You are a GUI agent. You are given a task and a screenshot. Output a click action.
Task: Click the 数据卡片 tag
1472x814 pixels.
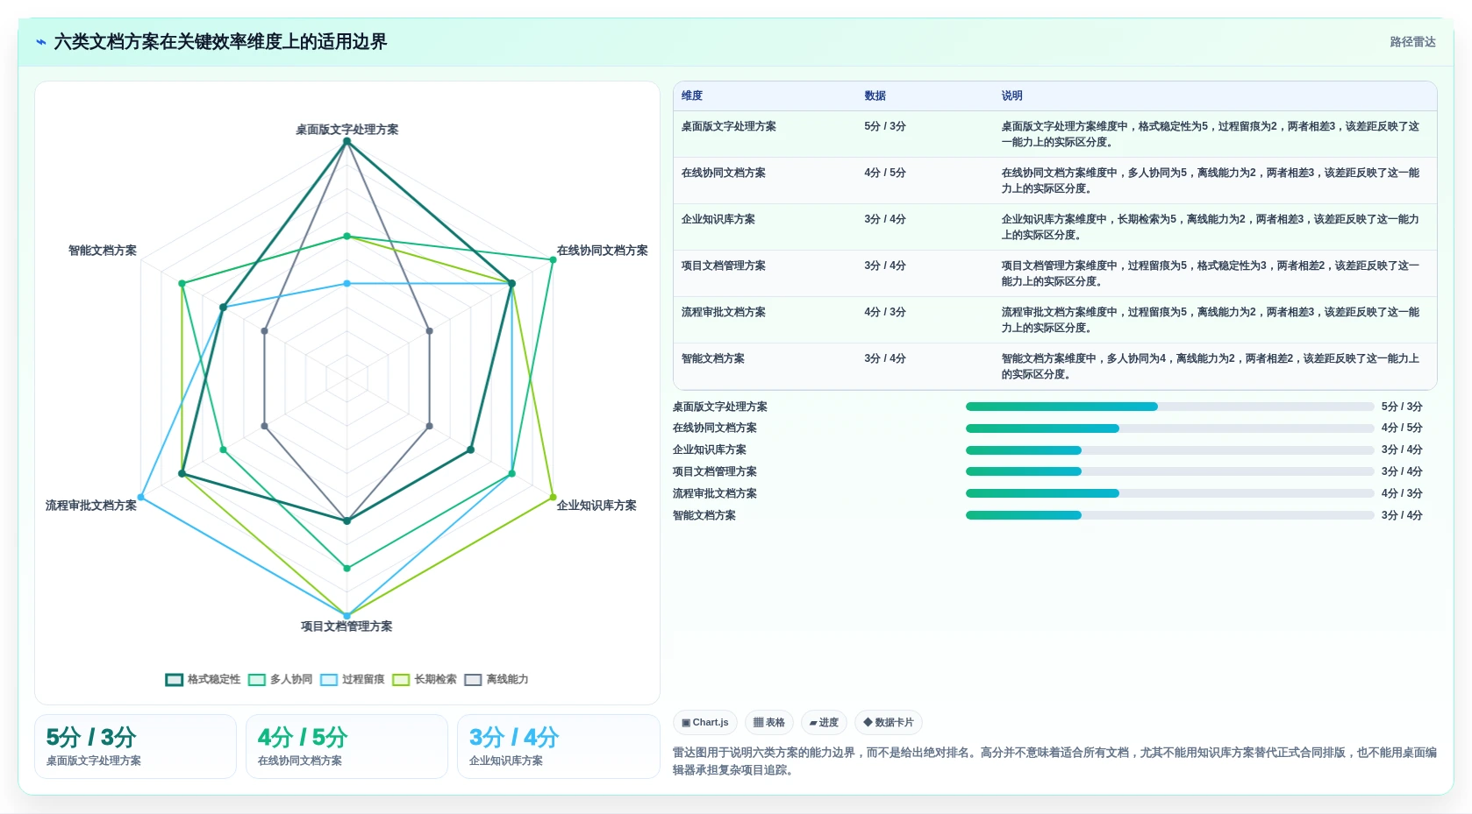click(889, 722)
